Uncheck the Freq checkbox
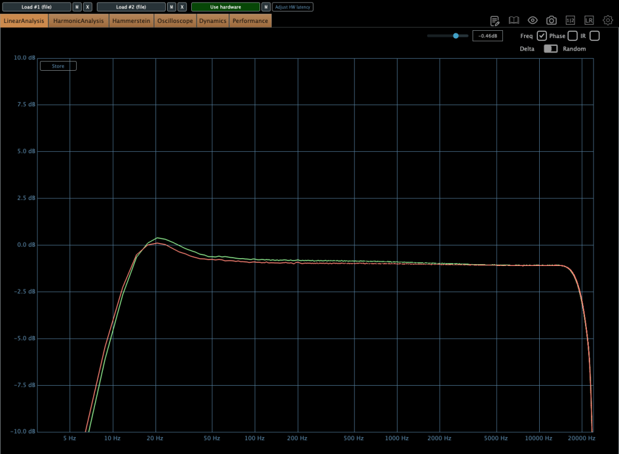Screen dimensions: 619x454 [x=542, y=36]
